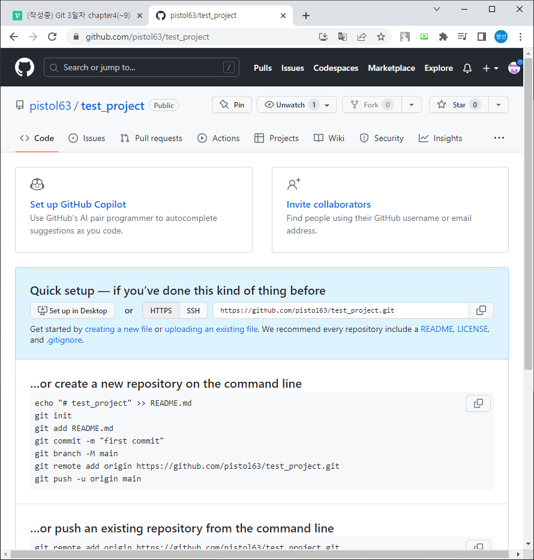534x560 pixels.
Task: Open GitHub user avatar menu
Action: coord(514,67)
